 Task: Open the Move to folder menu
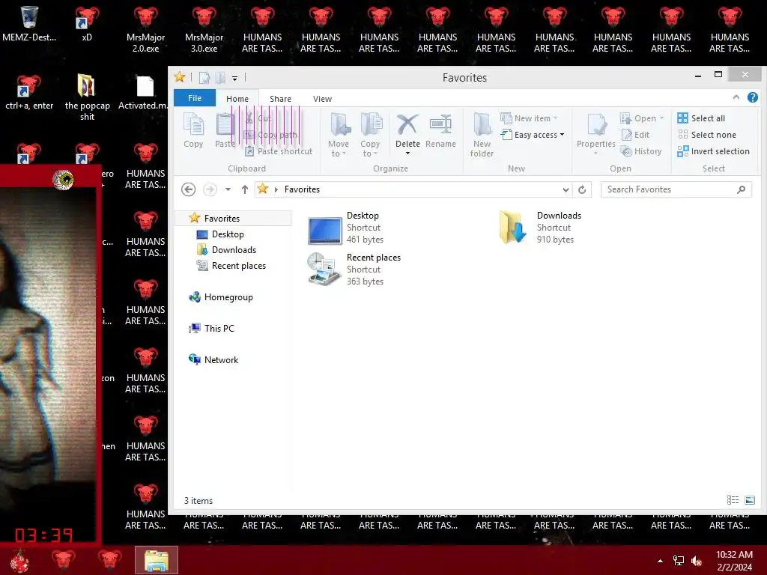[x=339, y=135]
